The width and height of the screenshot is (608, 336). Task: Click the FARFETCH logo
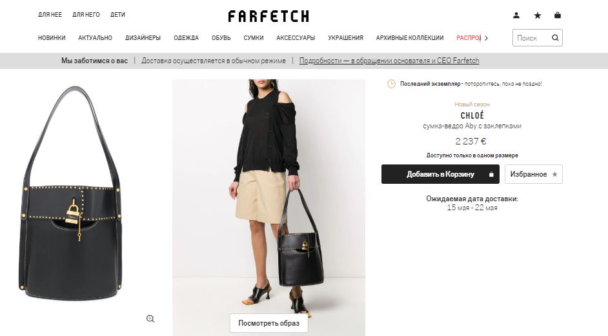[269, 16]
